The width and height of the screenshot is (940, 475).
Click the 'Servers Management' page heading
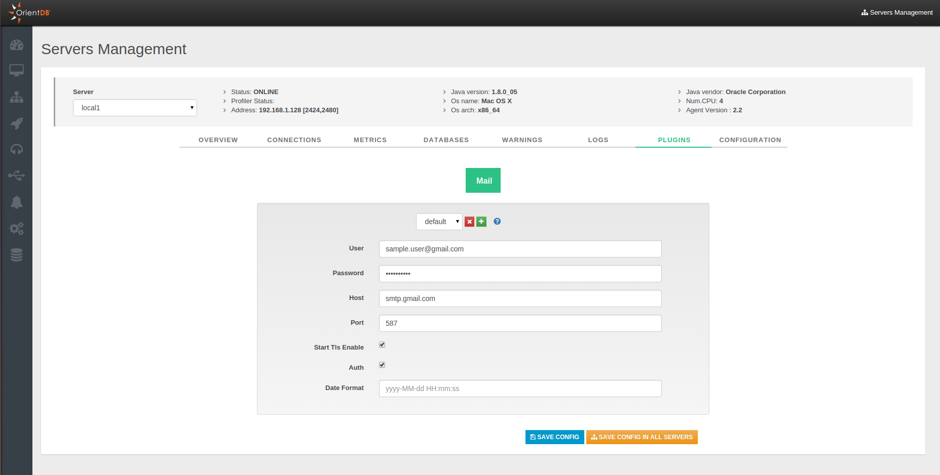click(x=114, y=49)
